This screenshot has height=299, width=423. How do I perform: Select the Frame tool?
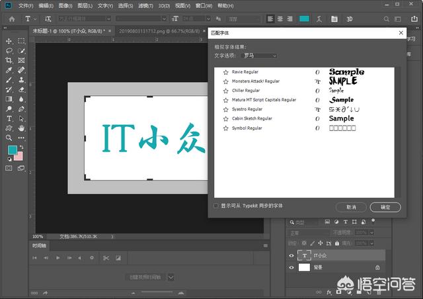coord(21,60)
